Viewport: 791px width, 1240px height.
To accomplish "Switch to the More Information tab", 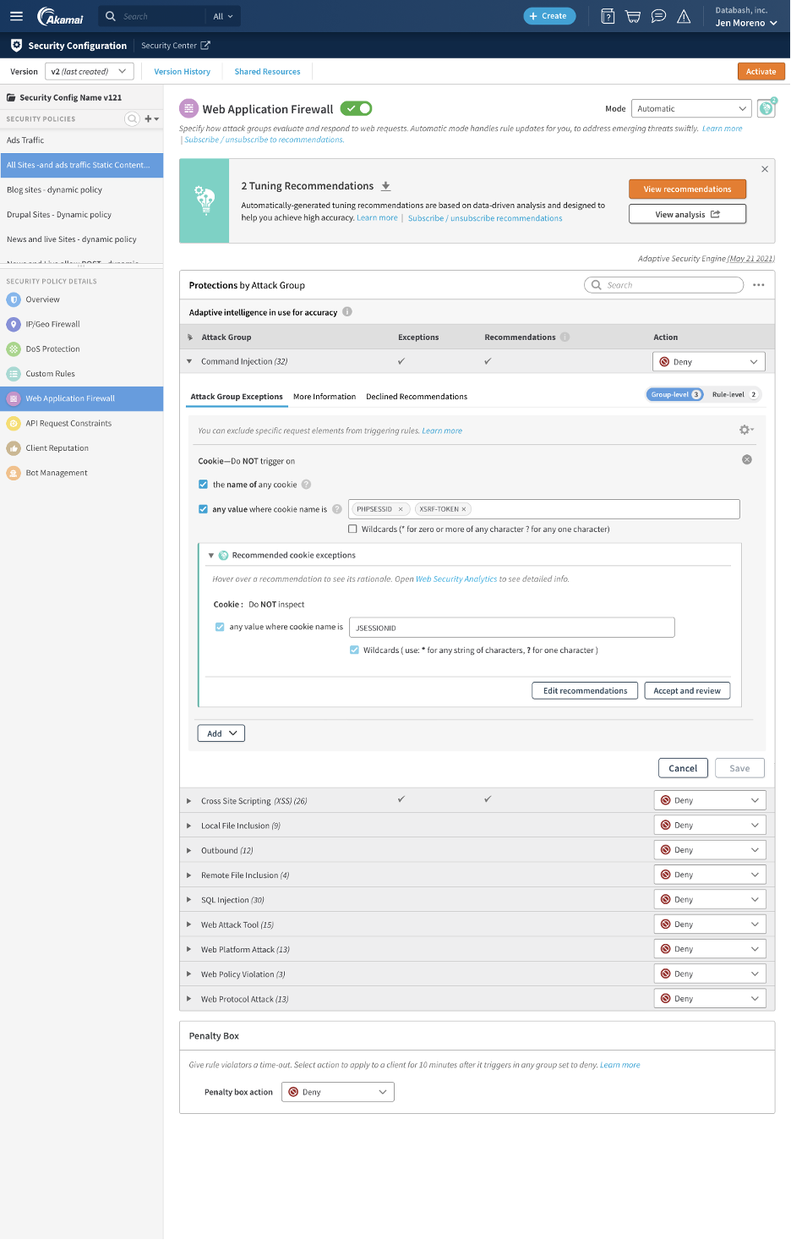I will (x=325, y=397).
